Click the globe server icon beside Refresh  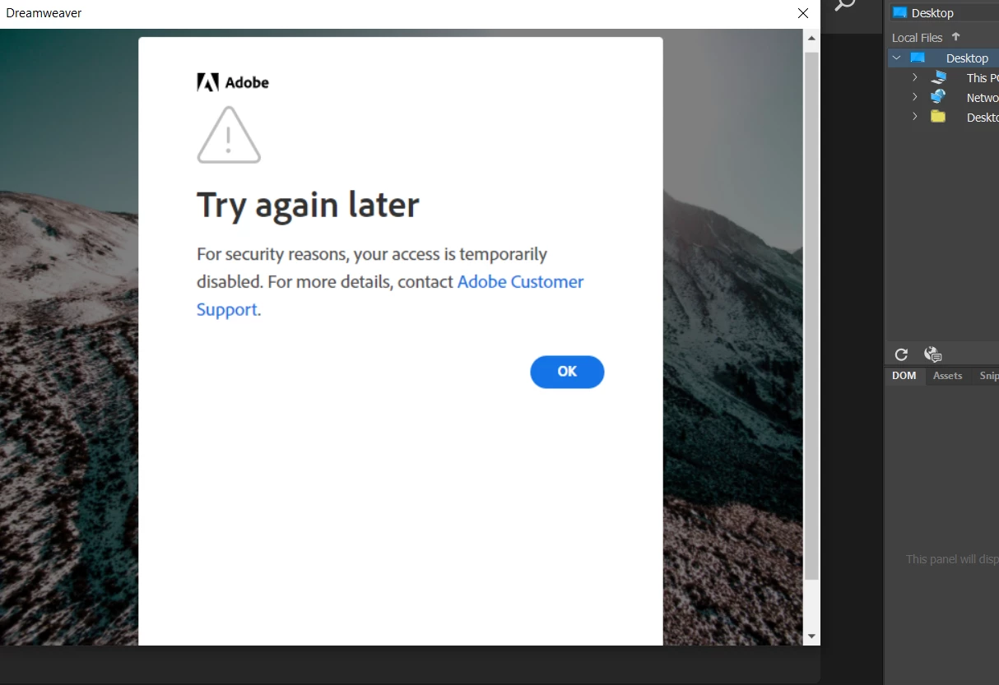pos(932,354)
